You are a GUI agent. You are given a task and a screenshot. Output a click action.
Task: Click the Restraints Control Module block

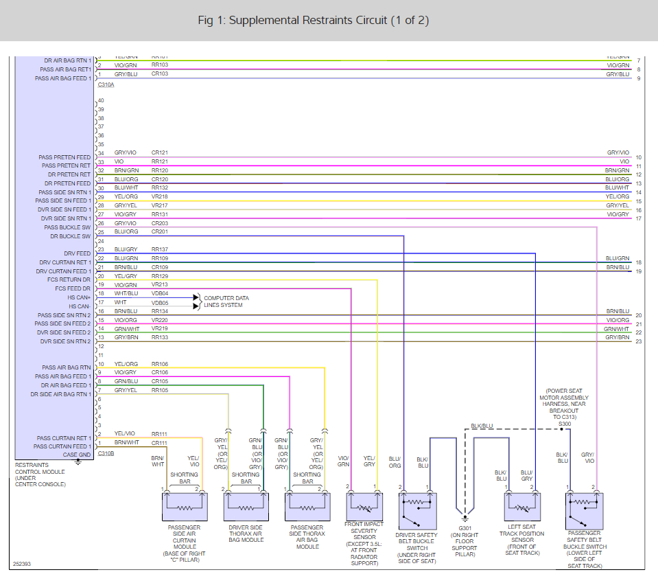(55, 258)
